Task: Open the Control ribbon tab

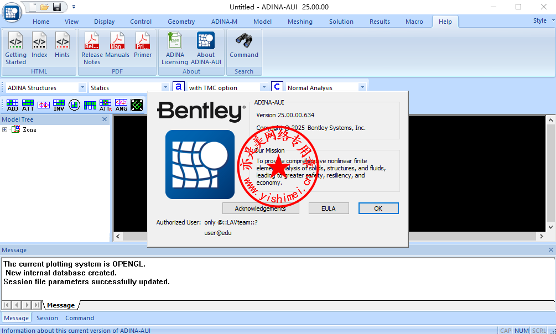Action: click(141, 22)
